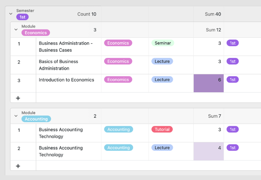This screenshot has width=261, height=180.
Task: Open Business Accounting Technology tutorial row name
Action: 61,133
